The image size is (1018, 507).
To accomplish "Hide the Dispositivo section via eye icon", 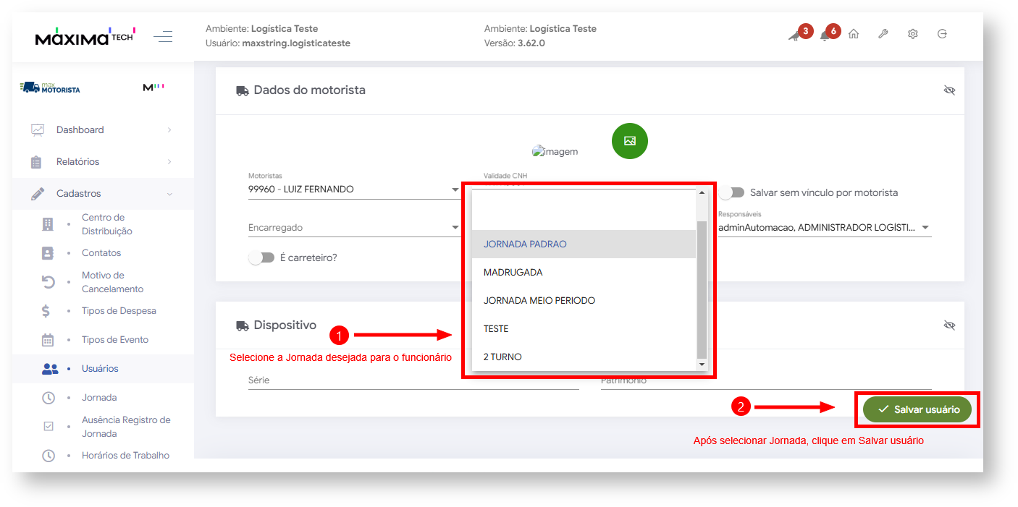I will pos(949,325).
